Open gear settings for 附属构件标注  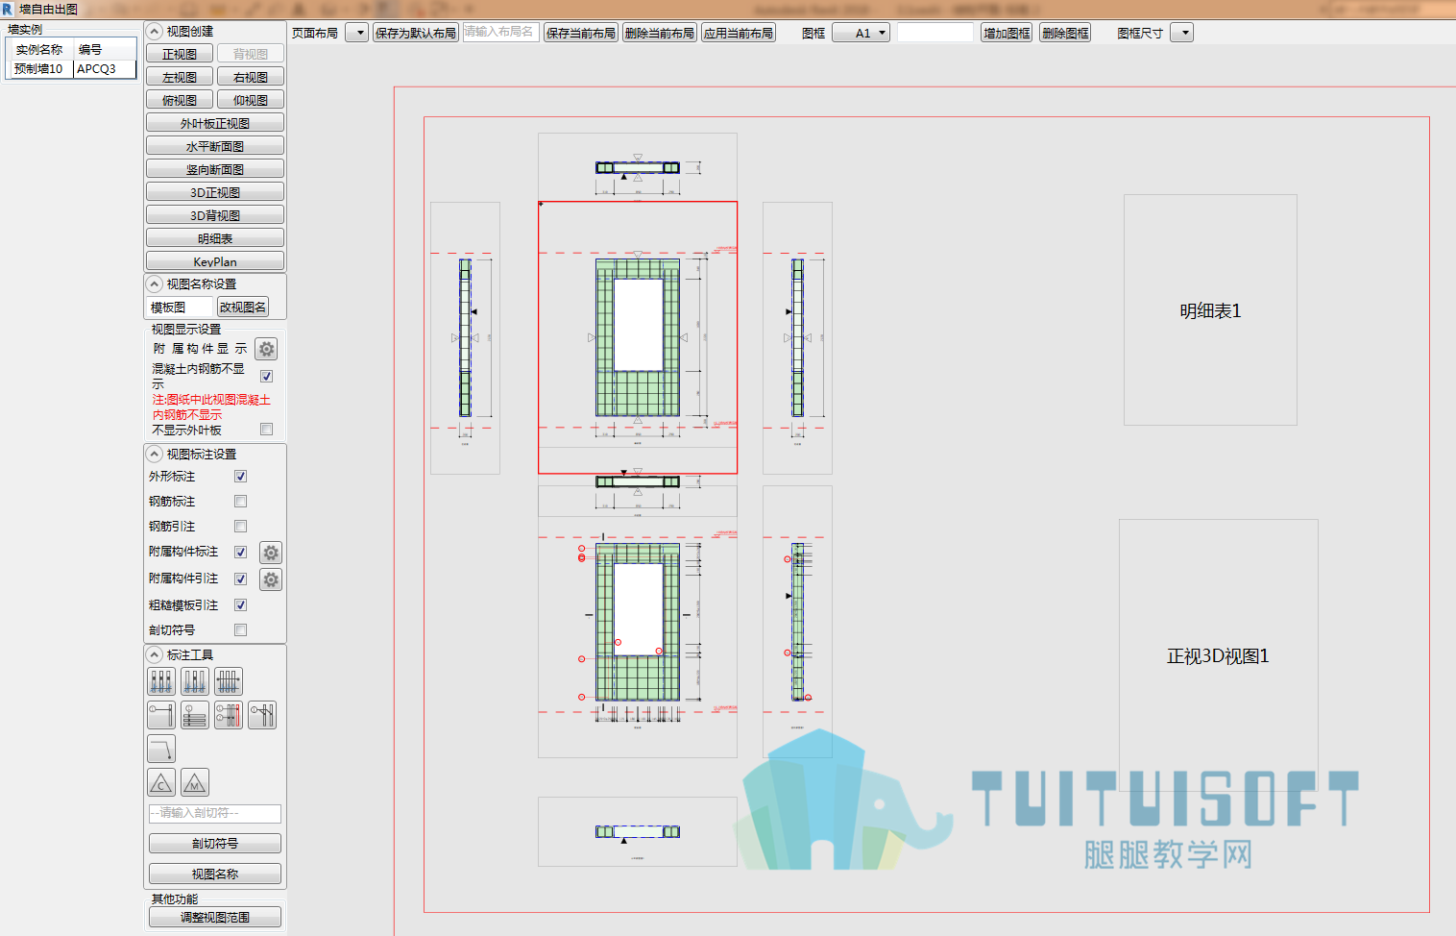(271, 553)
